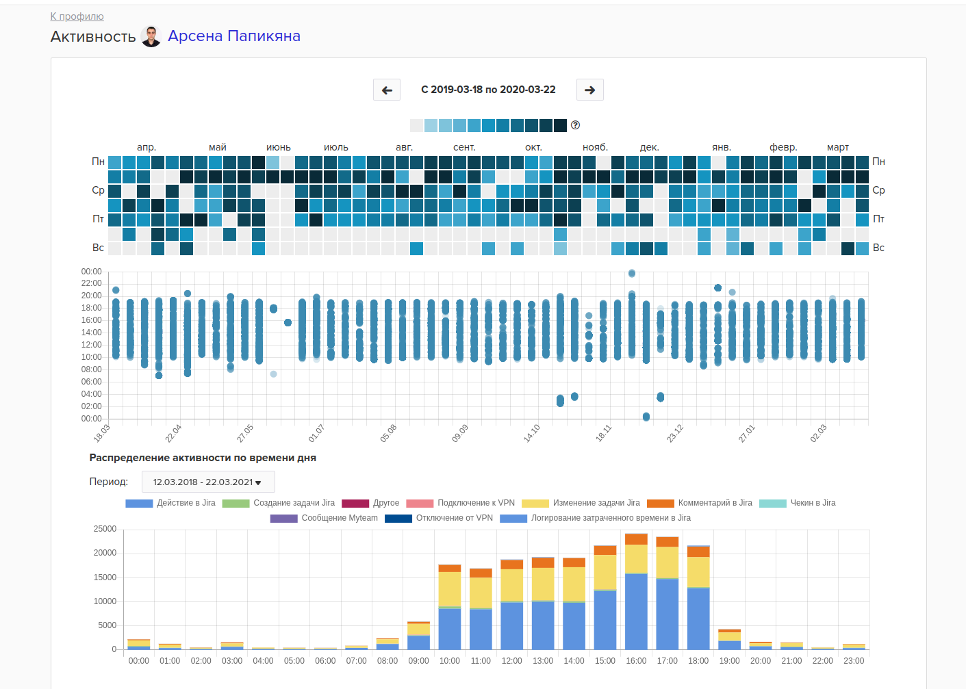Image resolution: width=966 pixels, height=689 pixels.
Task: Click the darkest heatmap legend swatch
Action: coord(561,125)
